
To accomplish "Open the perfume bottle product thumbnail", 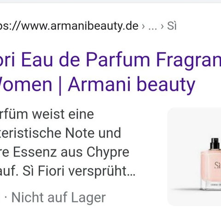I will [x=194, y=157].
